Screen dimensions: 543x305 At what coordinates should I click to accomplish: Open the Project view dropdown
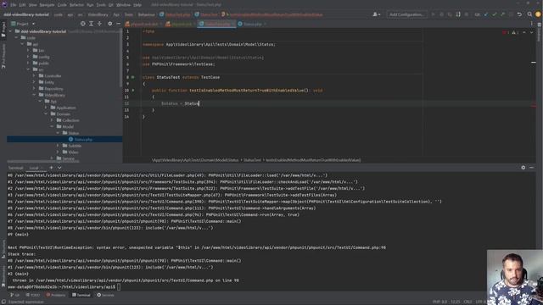click(23, 24)
